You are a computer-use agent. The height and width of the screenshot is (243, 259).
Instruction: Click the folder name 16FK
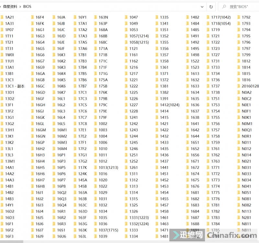point(40,23)
